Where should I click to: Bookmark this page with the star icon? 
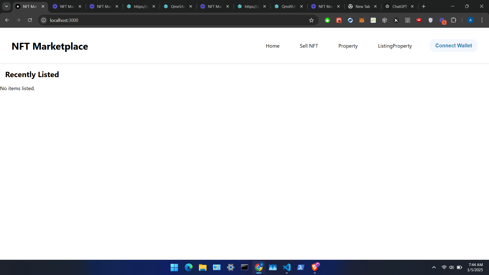311,20
